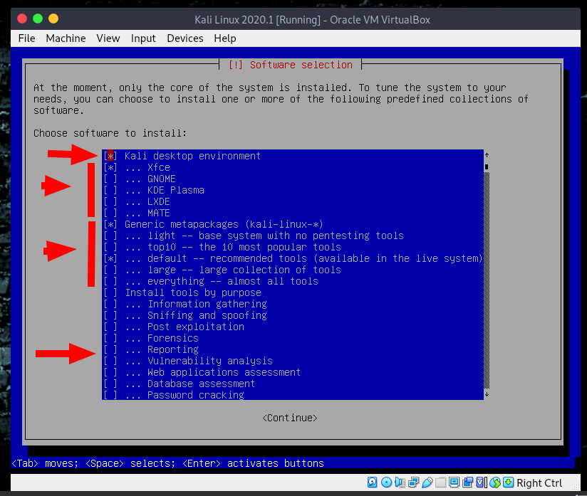The image size is (587, 496).
Task: Enable everything -- almost all tools checkbox
Action: [110, 281]
